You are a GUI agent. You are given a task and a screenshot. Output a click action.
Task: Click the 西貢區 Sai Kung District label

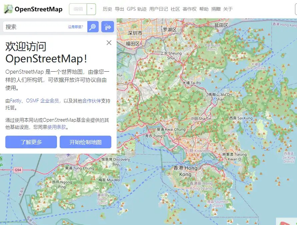(289, 157)
